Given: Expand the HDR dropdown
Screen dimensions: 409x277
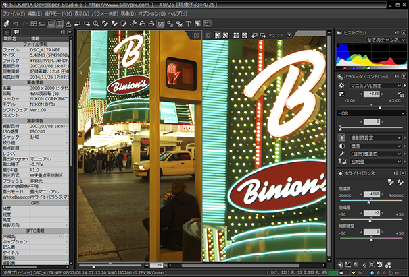Looking at the screenshot, I should (x=371, y=113).
